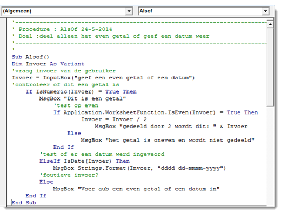The image size is (281, 213).
Task: Click the WorksheetFunction.IsEven line
Action: 156,112
